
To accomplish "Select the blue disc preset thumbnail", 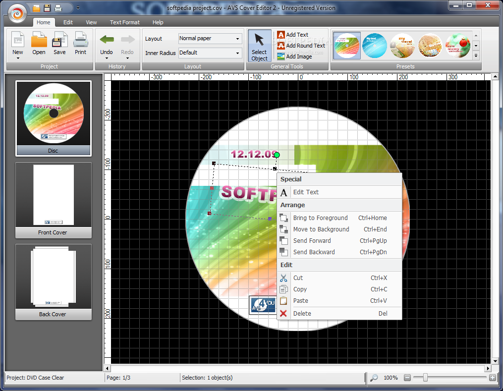I will pos(374,46).
